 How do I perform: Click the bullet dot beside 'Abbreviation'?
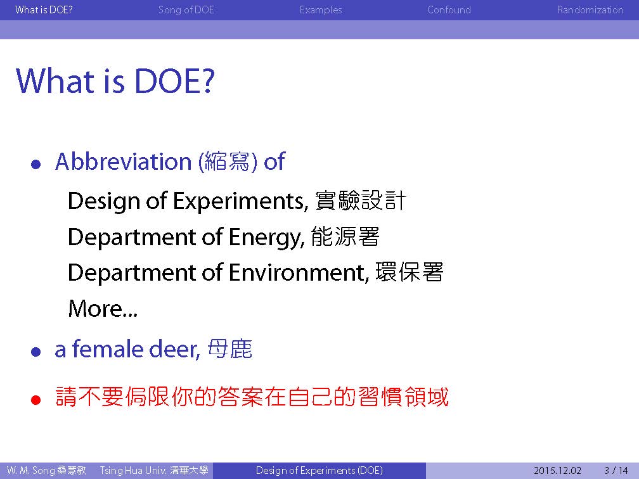click(36, 164)
